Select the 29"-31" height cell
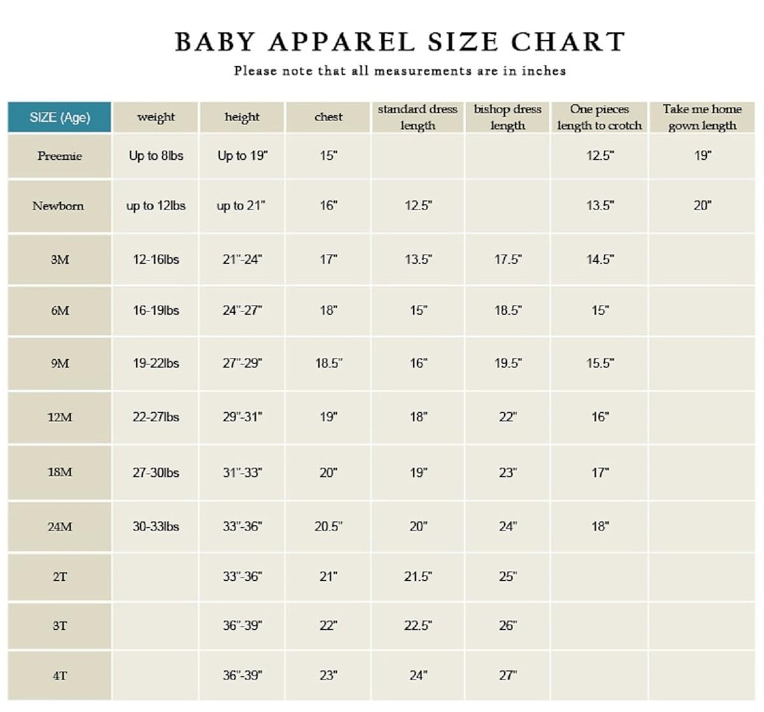Screen dimensions: 764x712 click(x=242, y=417)
